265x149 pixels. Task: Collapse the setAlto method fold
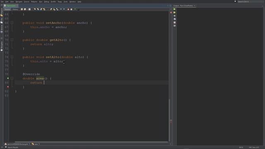click(12, 57)
